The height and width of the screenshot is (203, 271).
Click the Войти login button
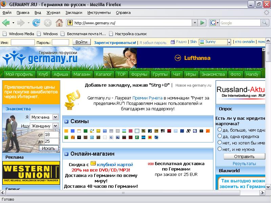(x=81, y=42)
